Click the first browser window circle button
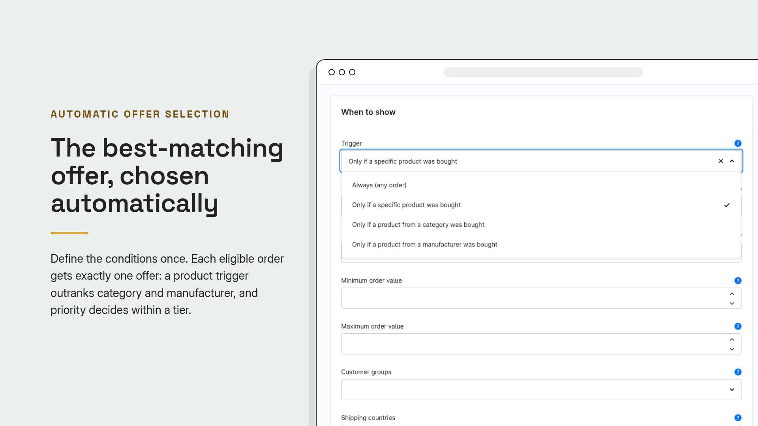Viewport: 758px width, 426px height. pos(332,72)
